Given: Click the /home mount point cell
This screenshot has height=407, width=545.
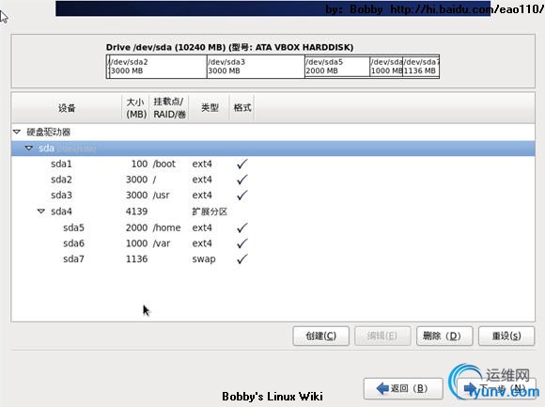Looking at the screenshot, I should point(167,227).
